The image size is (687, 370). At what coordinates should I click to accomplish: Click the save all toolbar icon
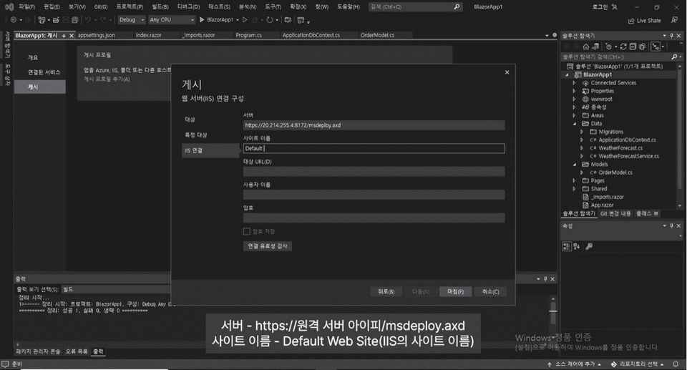click(75, 20)
